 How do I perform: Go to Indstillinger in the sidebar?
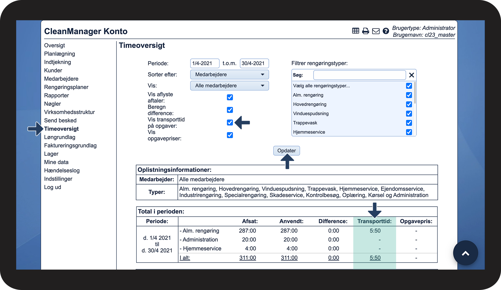[58, 179]
